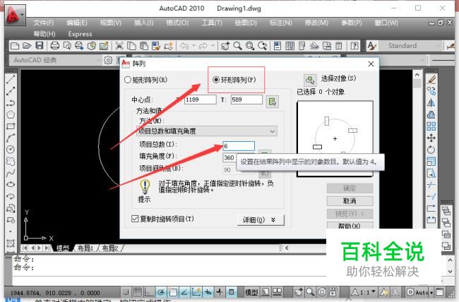Switch to the Model (模型) tab

pos(63,248)
